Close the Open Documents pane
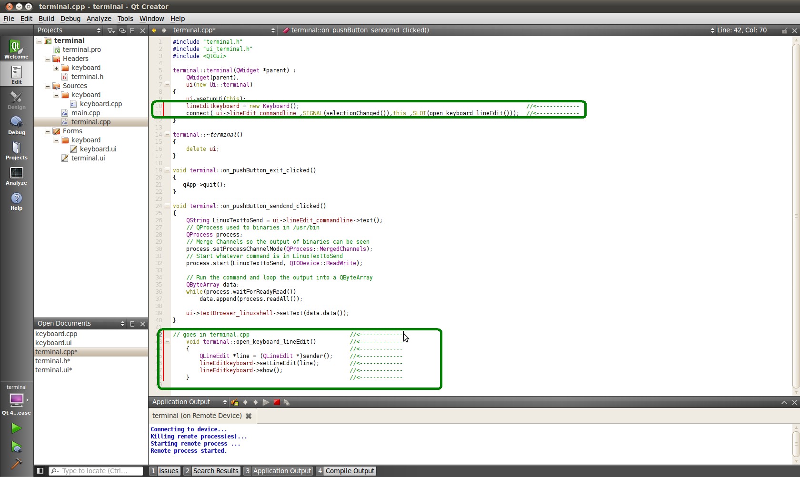The width and height of the screenshot is (800, 477). [x=142, y=324]
